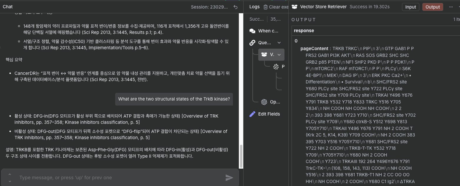Click the 'CancerDR는' summary bullet text

tap(122, 76)
